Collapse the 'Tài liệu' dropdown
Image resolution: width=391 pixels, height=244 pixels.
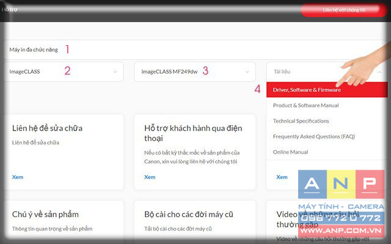pyautogui.click(x=327, y=72)
